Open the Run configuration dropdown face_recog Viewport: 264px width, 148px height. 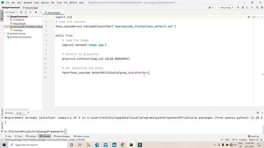[226, 7]
